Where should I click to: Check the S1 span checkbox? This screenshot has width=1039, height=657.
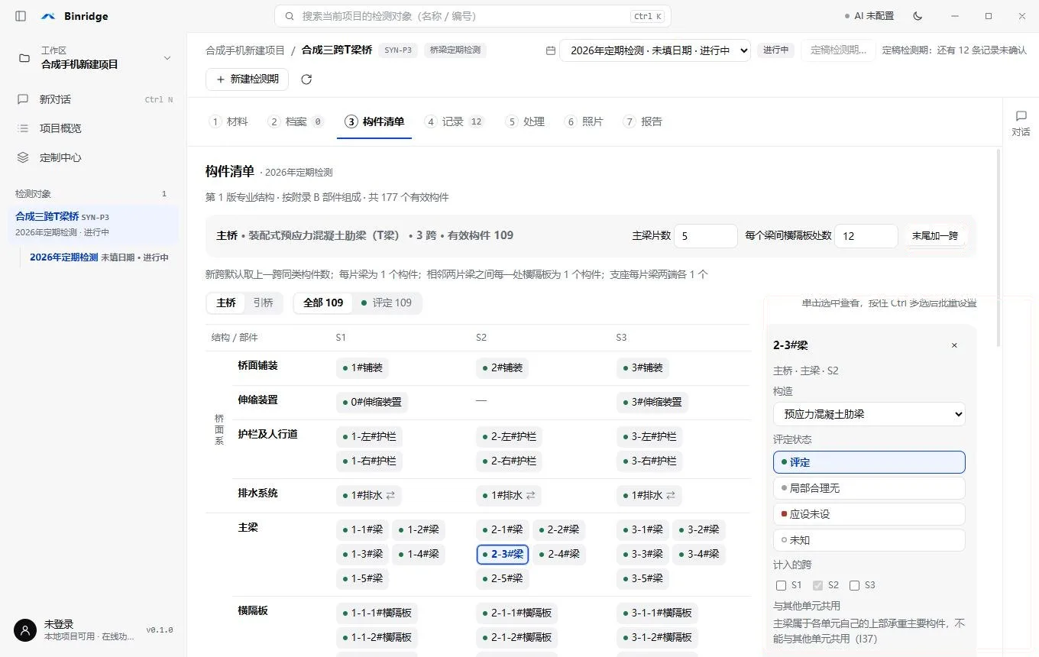[x=781, y=585]
